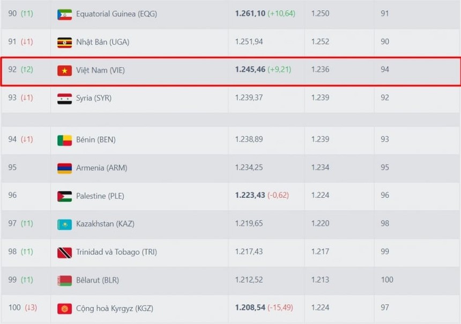This screenshot has width=461, height=324.
Task: Click the Kyrgyz Republic flag icon
Action: [64, 308]
